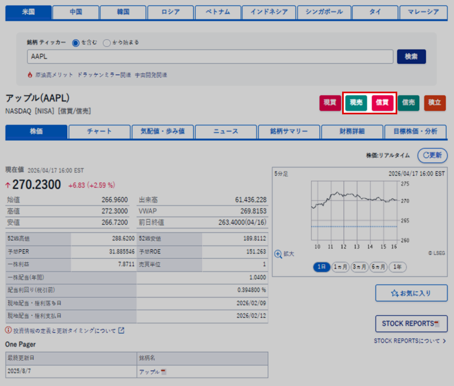Click the ticker search field containing AAPL
The height and width of the screenshot is (386, 454).
210,56
